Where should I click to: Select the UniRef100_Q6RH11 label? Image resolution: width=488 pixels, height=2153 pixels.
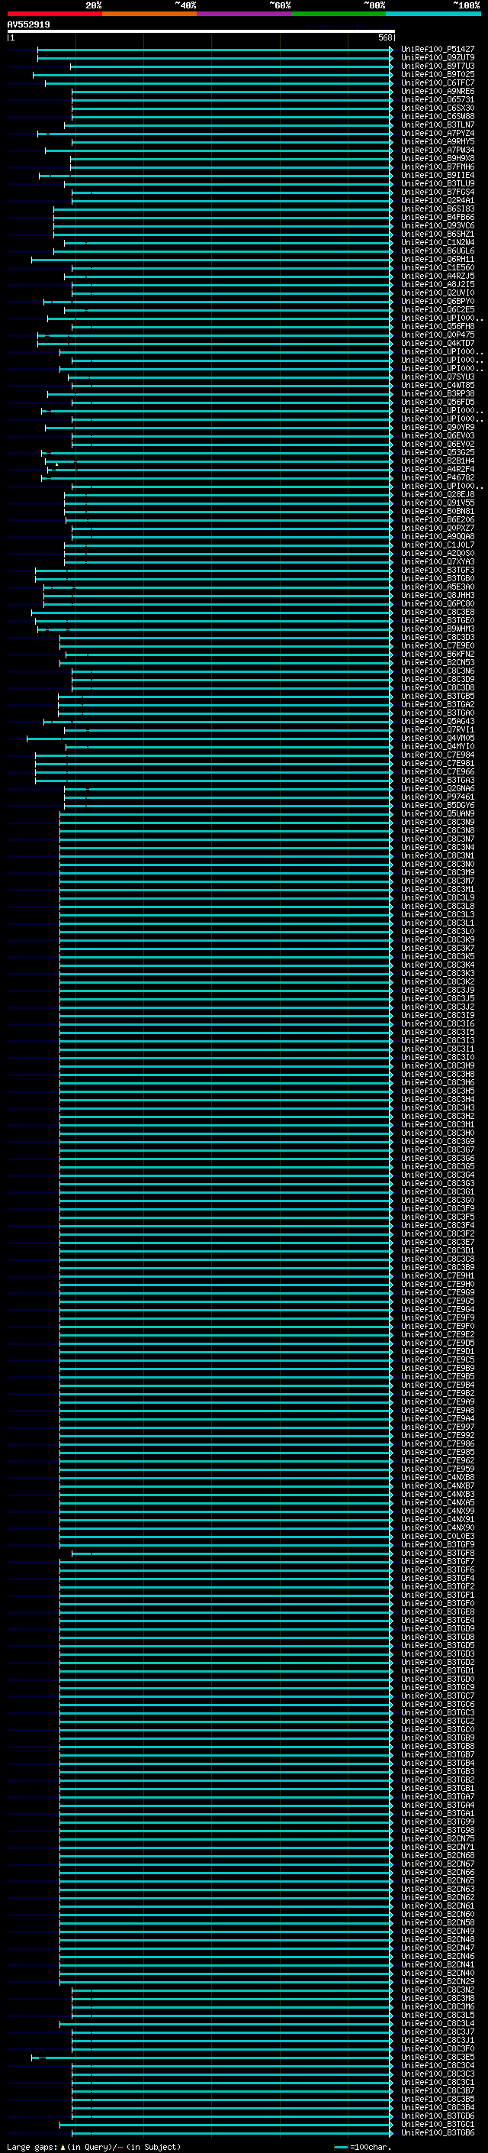(438, 259)
